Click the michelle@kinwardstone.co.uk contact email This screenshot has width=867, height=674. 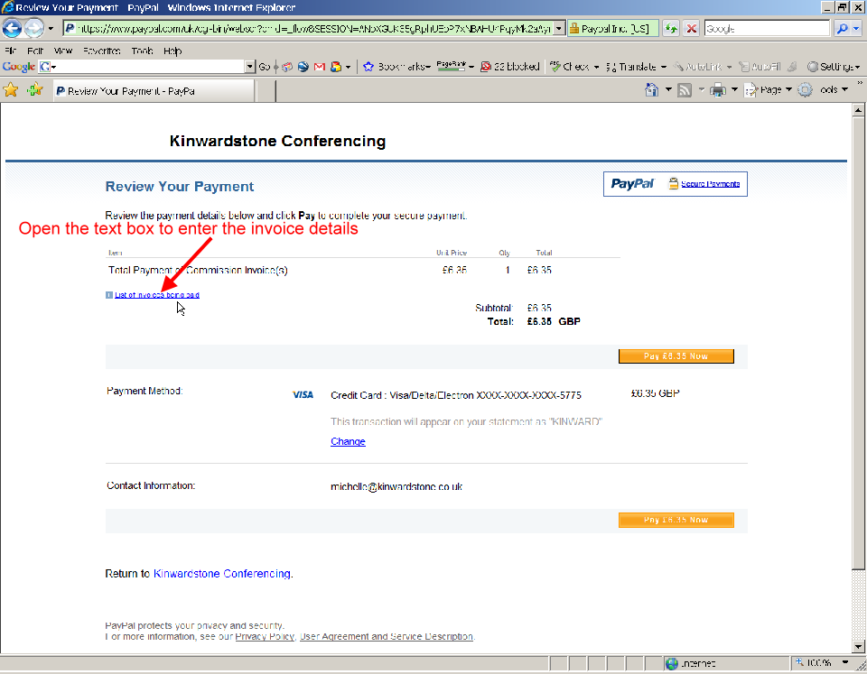click(x=396, y=486)
